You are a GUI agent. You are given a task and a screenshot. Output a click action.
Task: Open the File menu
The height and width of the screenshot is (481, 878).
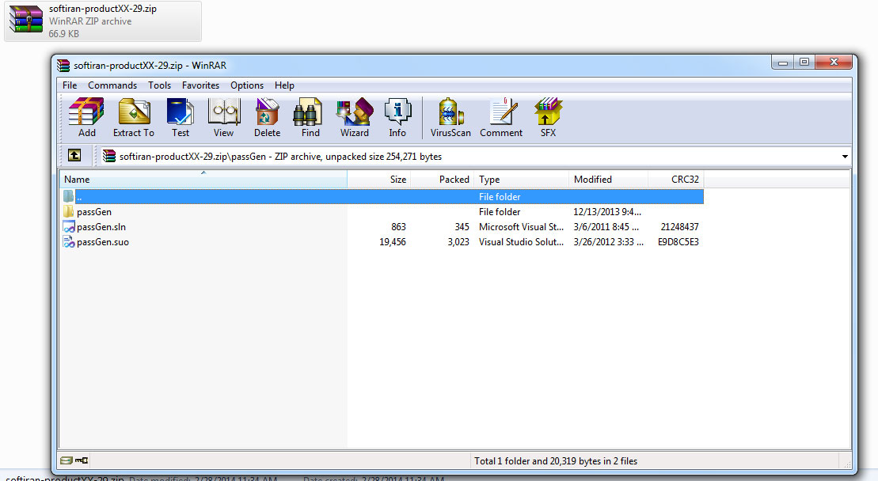pos(70,85)
